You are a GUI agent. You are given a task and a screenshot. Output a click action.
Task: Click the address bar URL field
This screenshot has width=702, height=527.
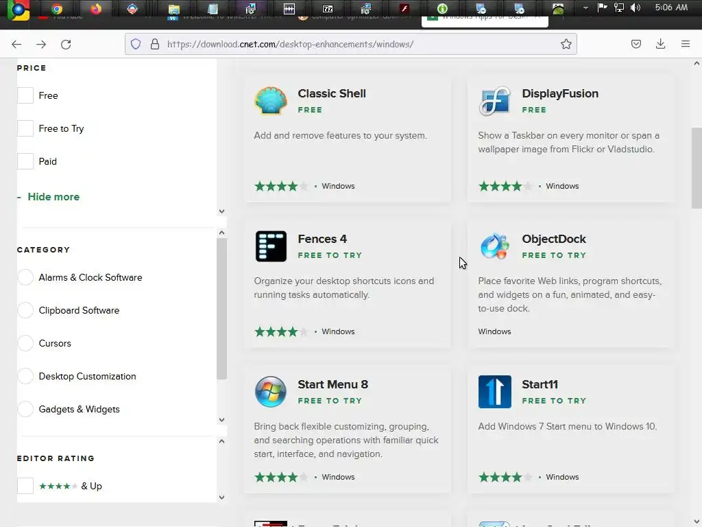coord(350,44)
